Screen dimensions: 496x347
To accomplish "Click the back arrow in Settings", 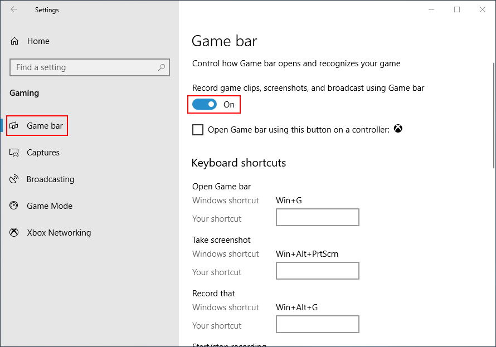I will pyautogui.click(x=14, y=9).
